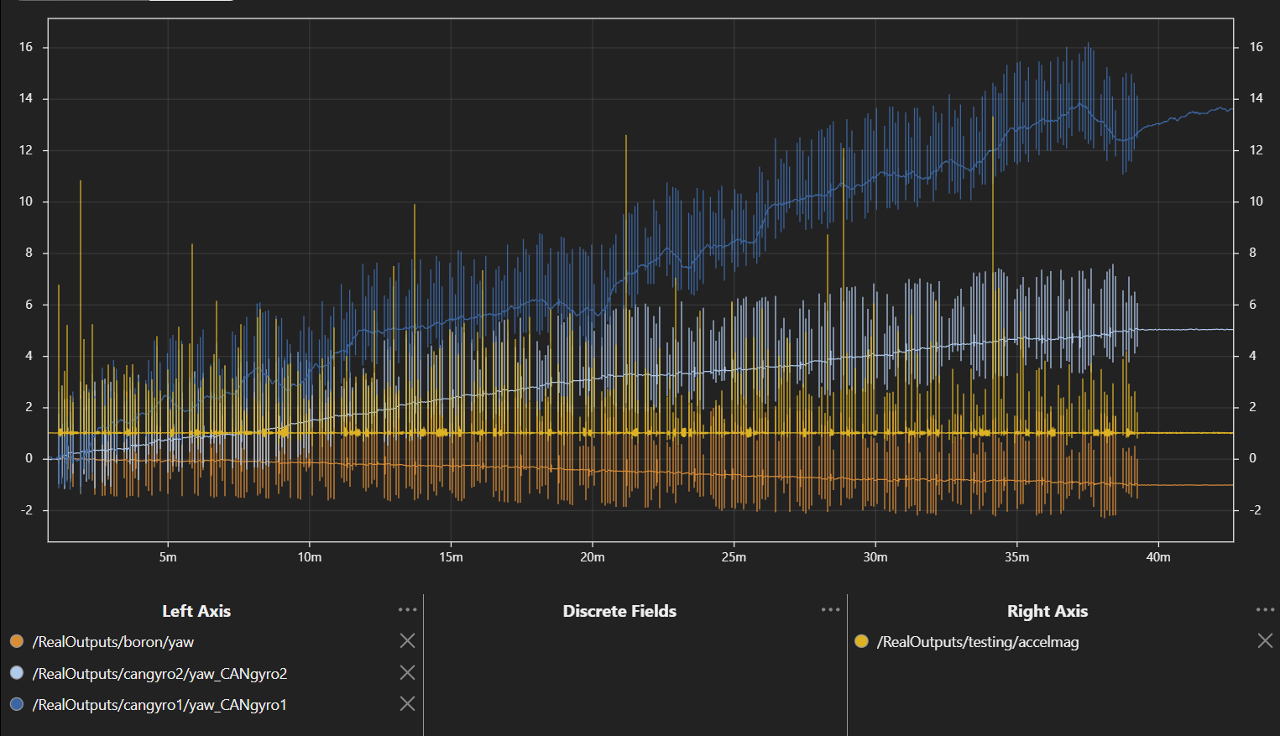
Task: Click the /RealOutputs/testing/accelmag field name
Action: point(978,642)
